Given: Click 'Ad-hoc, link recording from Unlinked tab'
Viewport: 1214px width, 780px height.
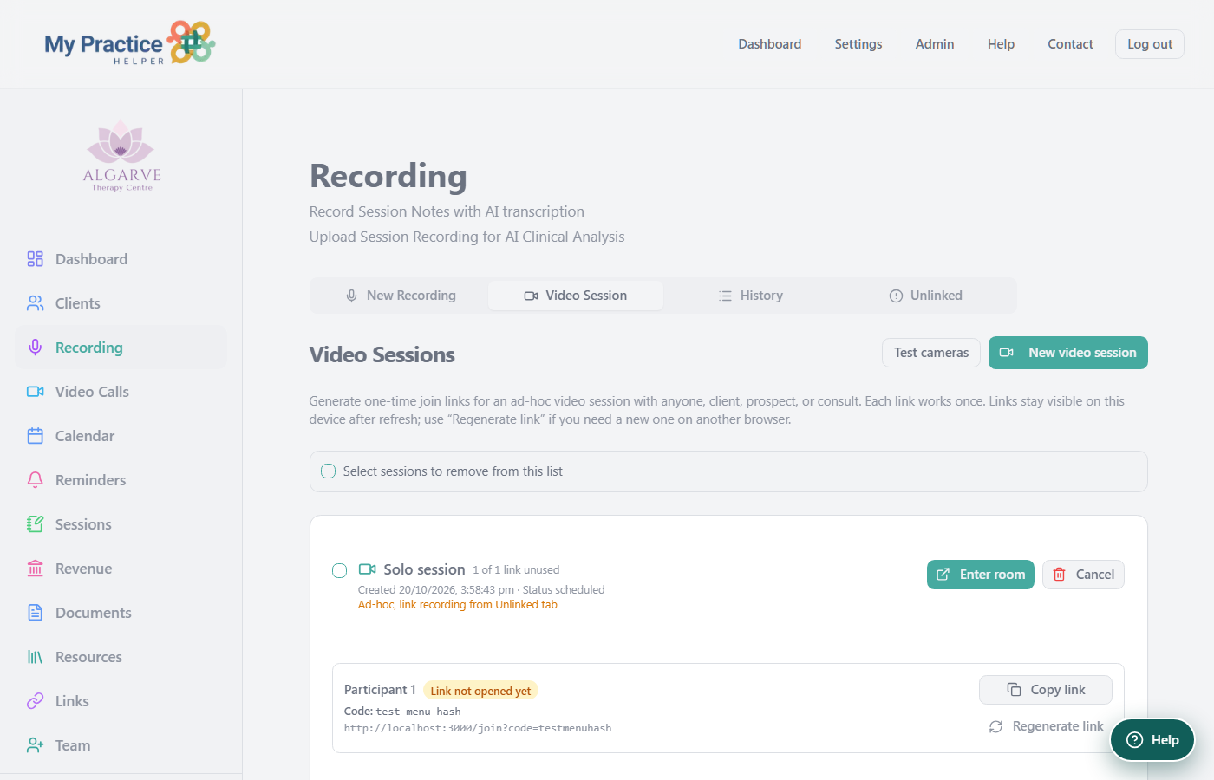Looking at the screenshot, I should (x=458, y=605).
